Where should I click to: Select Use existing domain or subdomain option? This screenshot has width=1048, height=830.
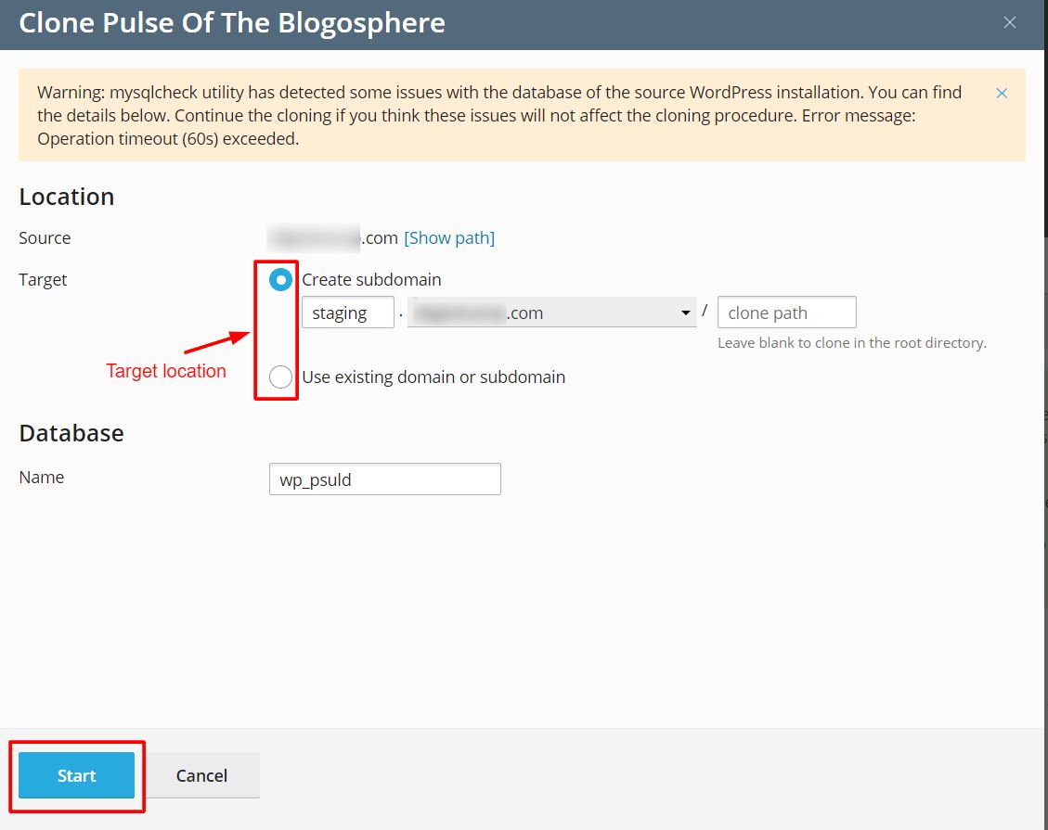point(280,377)
